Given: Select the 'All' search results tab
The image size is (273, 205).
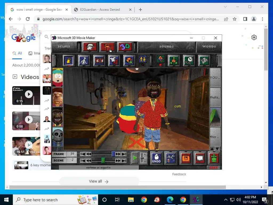Looking at the screenshot, I should pyautogui.click(x=17, y=53).
